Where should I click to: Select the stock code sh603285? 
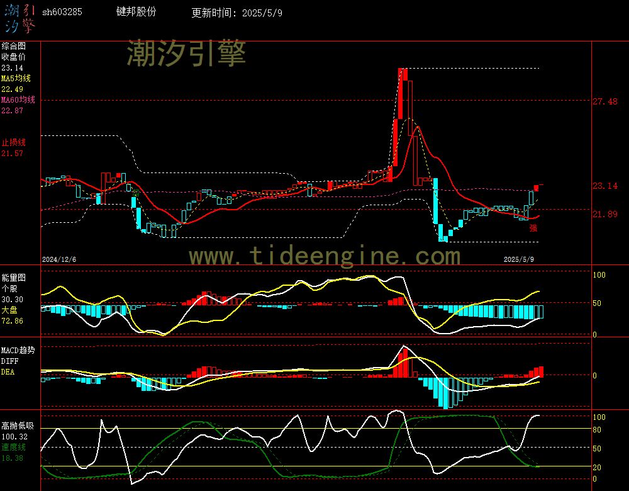(62, 12)
